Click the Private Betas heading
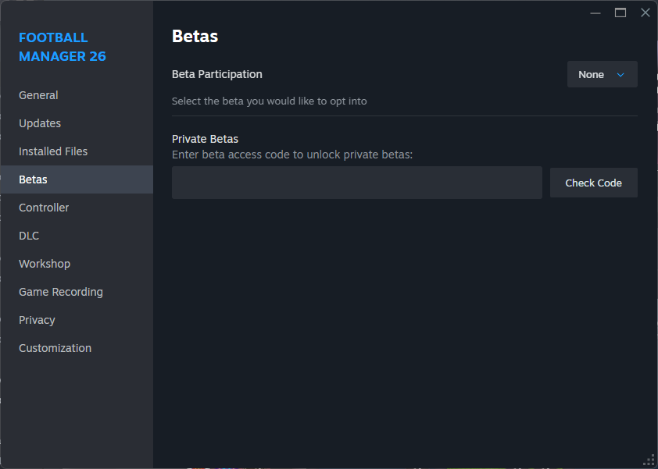 point(205,139)
